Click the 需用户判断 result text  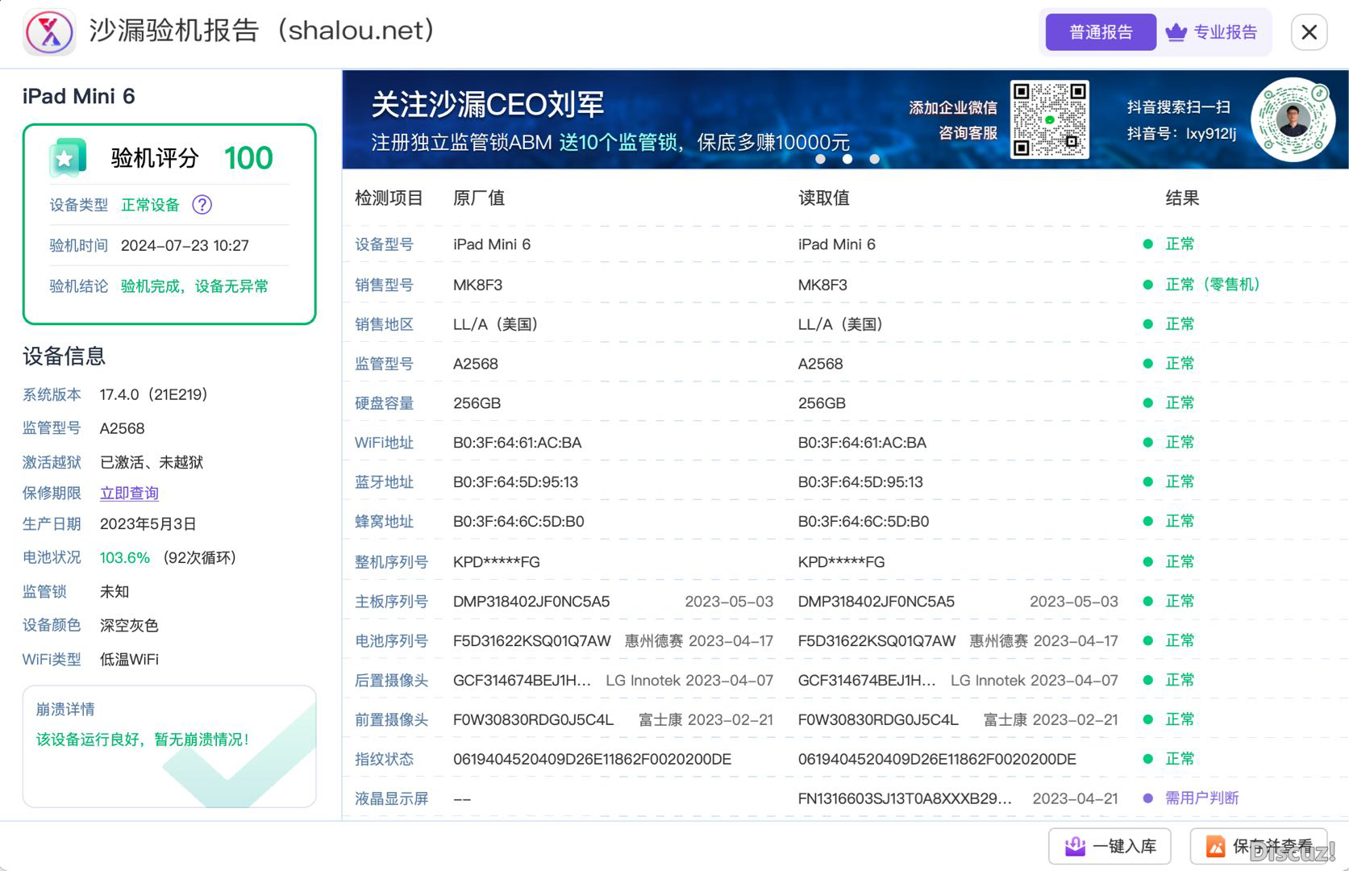pos(1201,798)
